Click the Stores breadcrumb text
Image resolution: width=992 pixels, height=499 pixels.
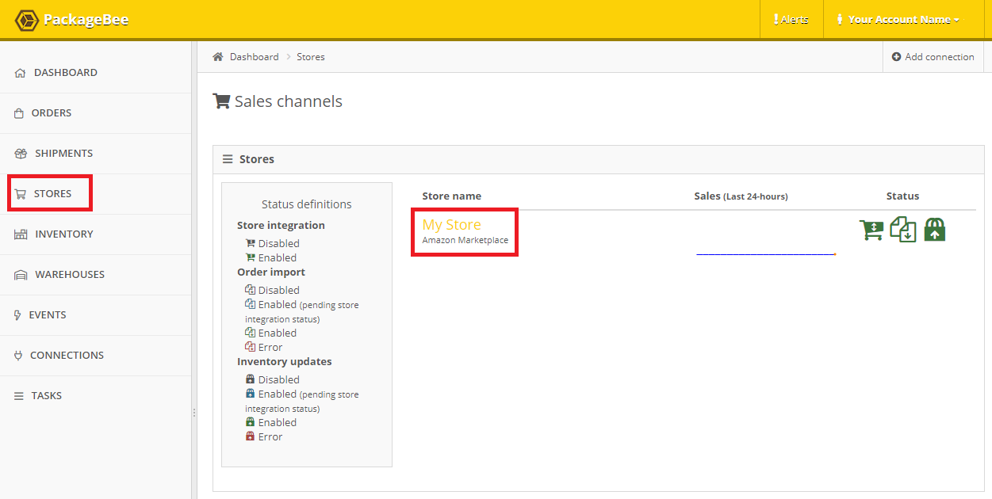pyautogui.click(x=311, y=57)
